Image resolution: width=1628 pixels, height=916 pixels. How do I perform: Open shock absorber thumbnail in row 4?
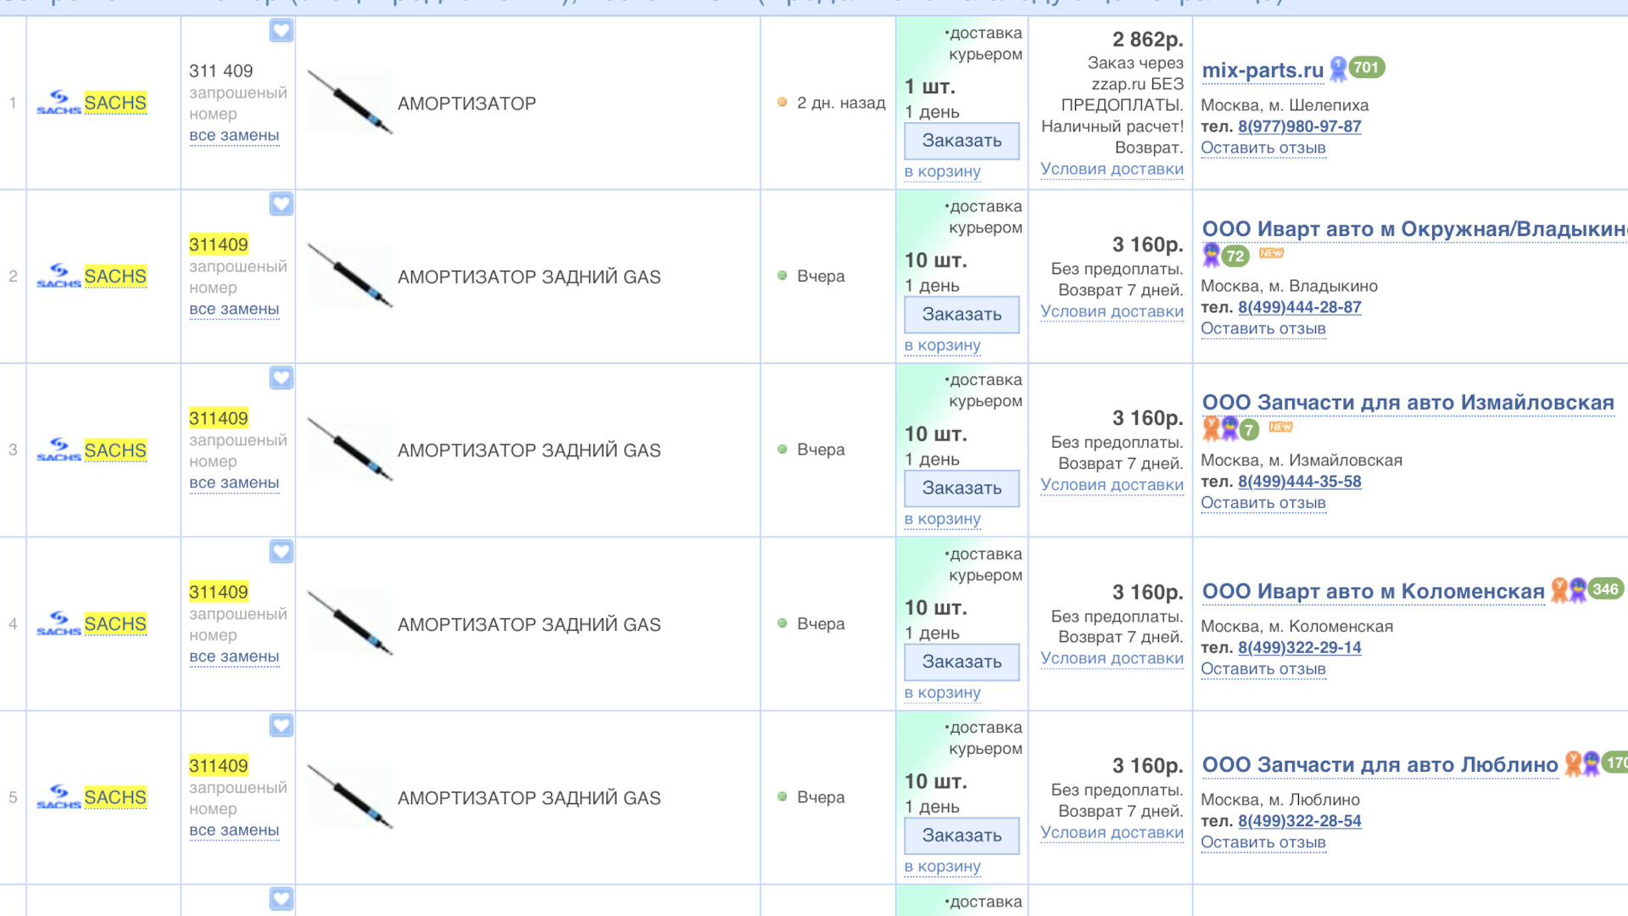[x=349, y=623]
